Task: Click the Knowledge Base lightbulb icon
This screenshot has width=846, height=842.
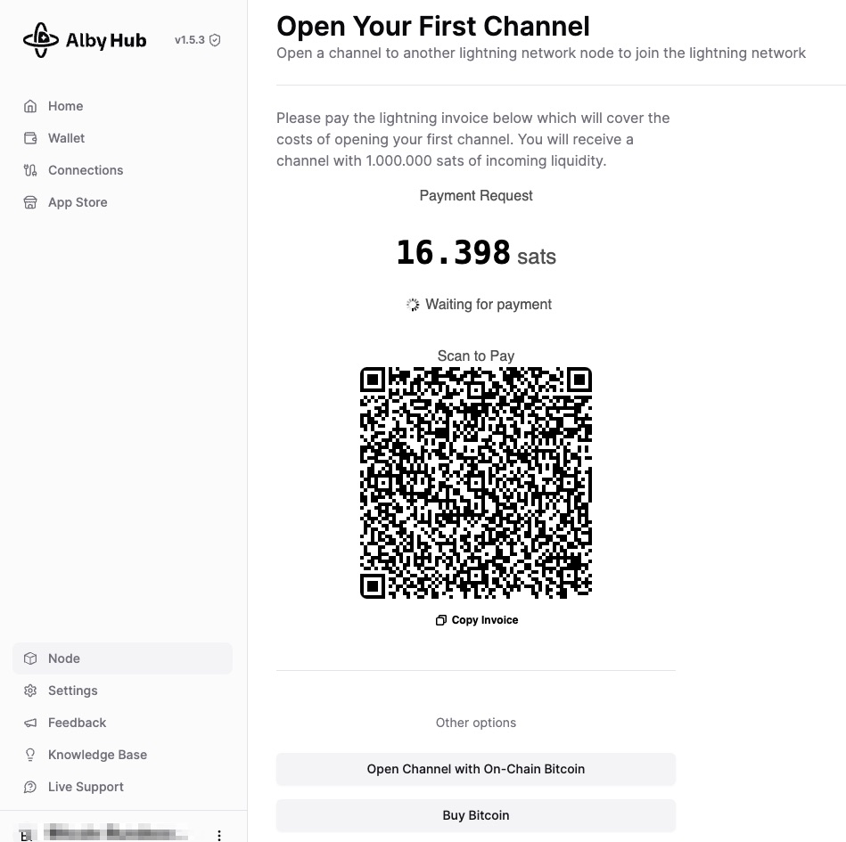Action: 30,756
